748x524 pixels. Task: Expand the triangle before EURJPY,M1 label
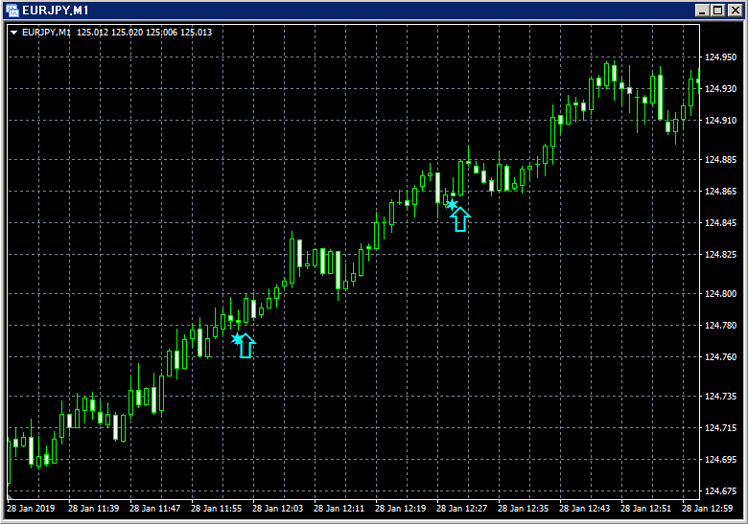[13, 33]
